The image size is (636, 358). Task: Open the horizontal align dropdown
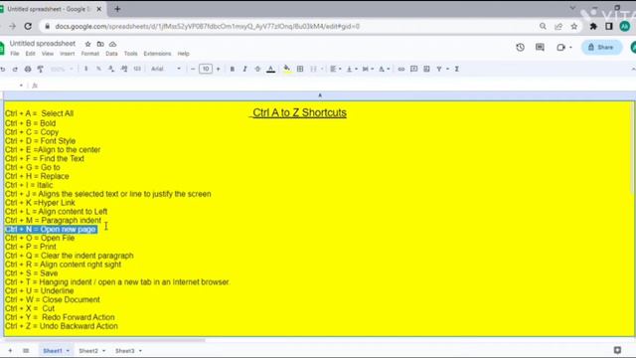point(335,69)
